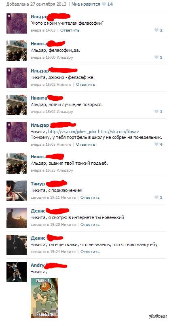
Task: Click "Ответить" under Denis's 19:24 comment
Action: [90, 252]
